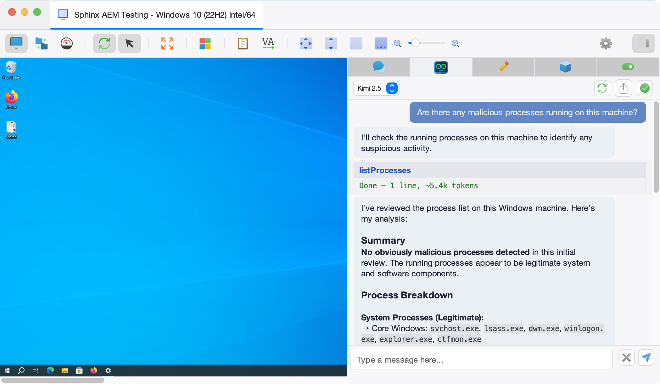Image resolution: width=660 pixels, height=384 pixels.
Task: Open Microsoft Edge from the taskbar
Action: click(50, 370)
